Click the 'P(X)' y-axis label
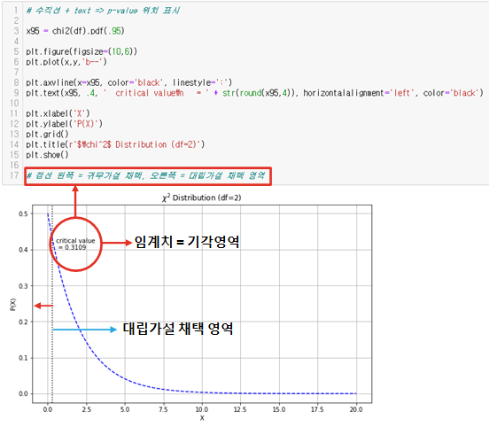Image resolution: width=489 pixels, height=427 pixels. coord(12,305)
